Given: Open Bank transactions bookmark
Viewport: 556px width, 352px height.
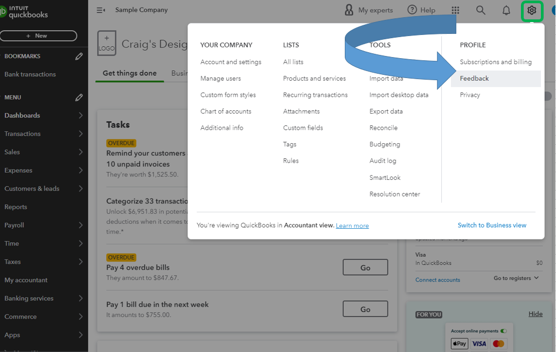Looking at the screenshot, I should pos(30,74).
